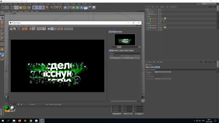Activate the Move tool in main toolbar

click(x=16, y=8)
